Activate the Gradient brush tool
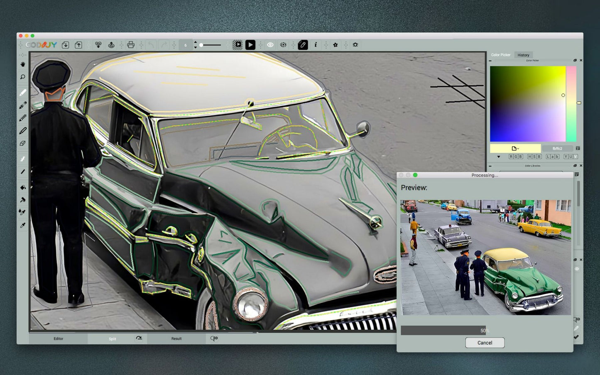 click(23, 105)
